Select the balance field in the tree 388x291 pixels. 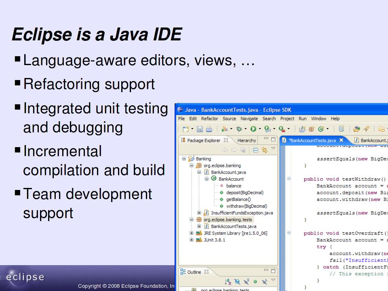point(234,186)
